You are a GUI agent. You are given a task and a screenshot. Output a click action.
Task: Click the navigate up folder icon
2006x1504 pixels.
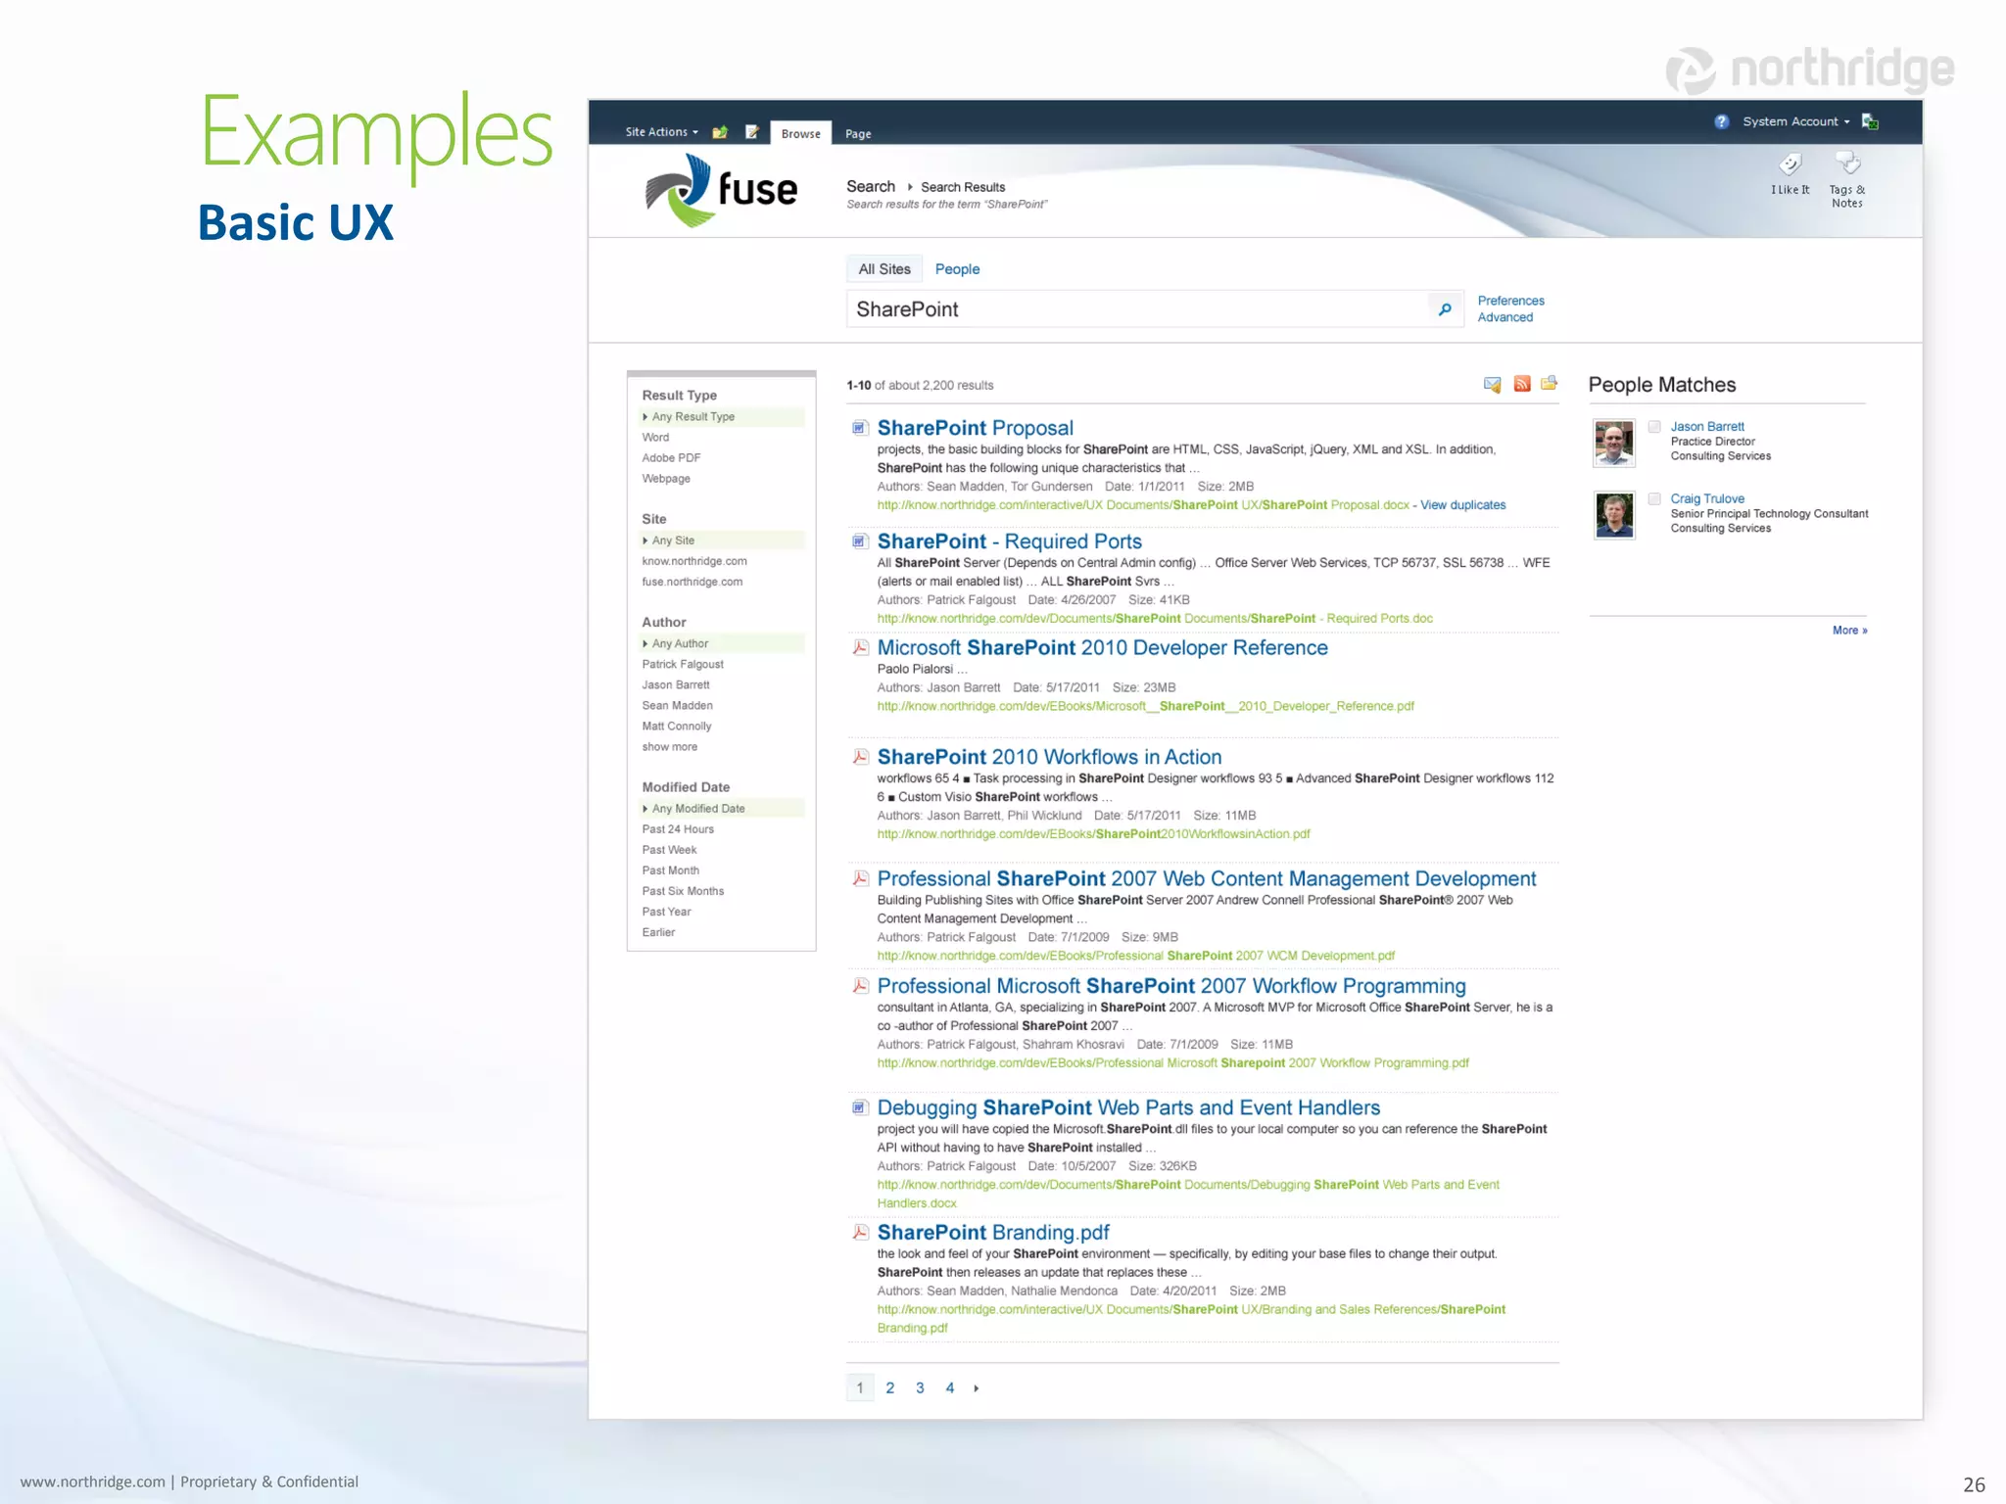[x=720, y=132]
